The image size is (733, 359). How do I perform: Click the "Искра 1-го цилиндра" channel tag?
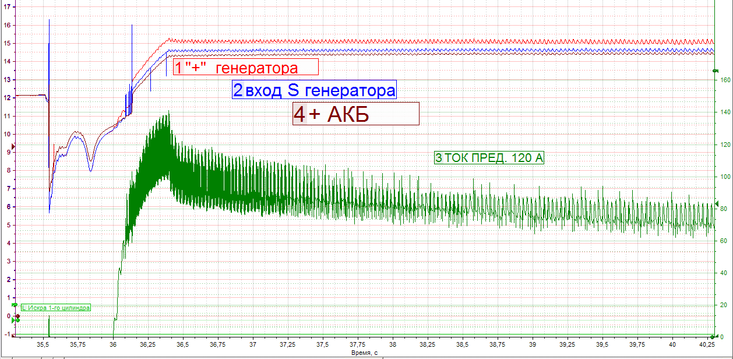55,307
